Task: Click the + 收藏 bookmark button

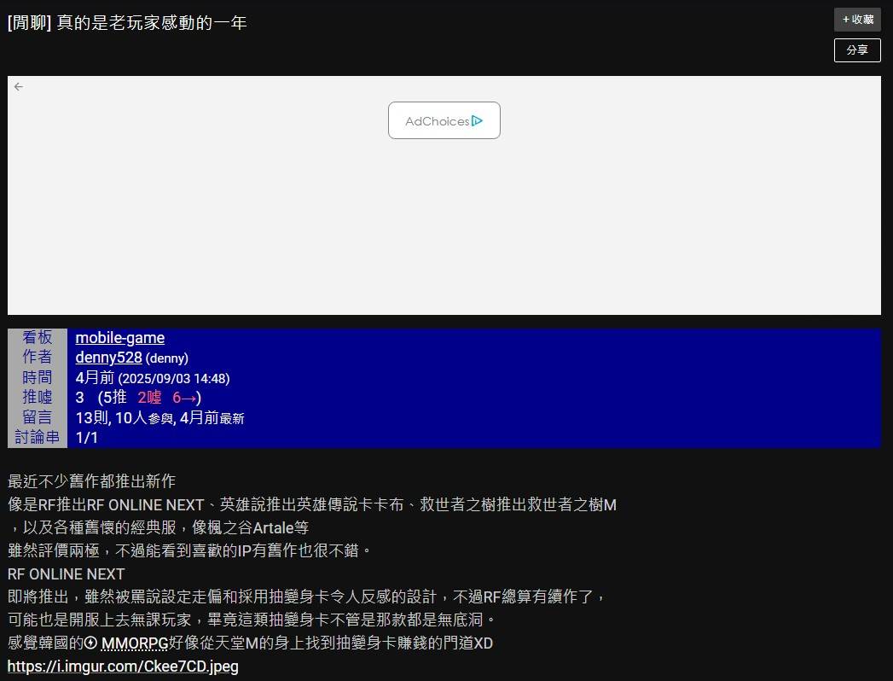Action: (x=857, y=20)
